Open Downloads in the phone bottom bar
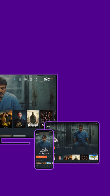This screenshot has width=110, height=196. point(47,166)
